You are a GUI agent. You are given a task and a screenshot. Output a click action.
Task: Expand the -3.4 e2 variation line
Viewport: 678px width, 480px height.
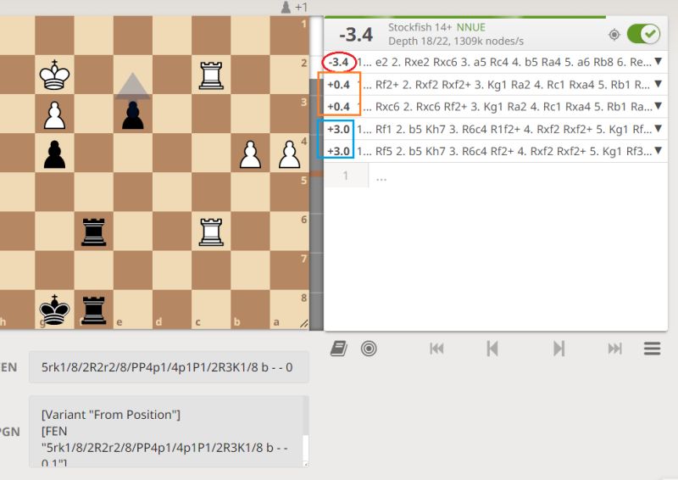pyautogui.click(x=659, y=61)
